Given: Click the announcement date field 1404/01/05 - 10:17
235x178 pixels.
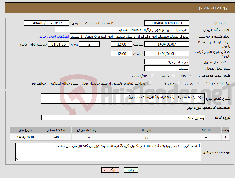Looking at the screenshot, I should coord(46,23).
